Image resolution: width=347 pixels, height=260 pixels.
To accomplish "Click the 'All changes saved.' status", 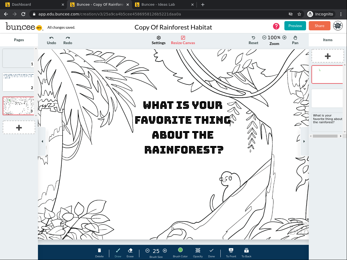I will click(x=61, y=27).
